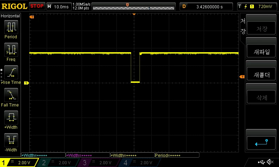Click the rising edge trigger icon
Screen dimensions: 279x167
[246, 7]
